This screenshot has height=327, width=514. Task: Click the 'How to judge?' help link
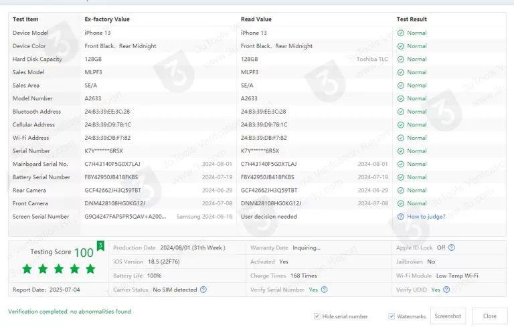(x=426, y=217)
